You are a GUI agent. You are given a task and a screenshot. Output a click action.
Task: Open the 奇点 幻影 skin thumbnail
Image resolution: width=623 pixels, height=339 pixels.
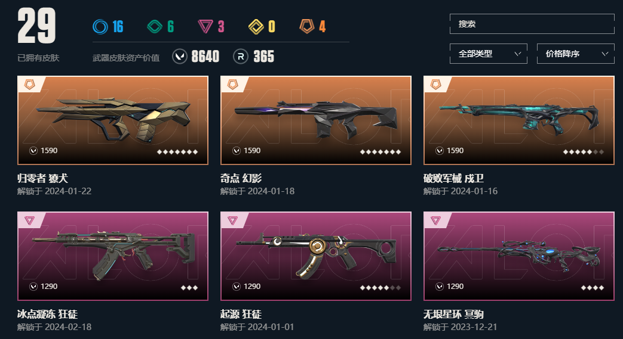[316, 120]
